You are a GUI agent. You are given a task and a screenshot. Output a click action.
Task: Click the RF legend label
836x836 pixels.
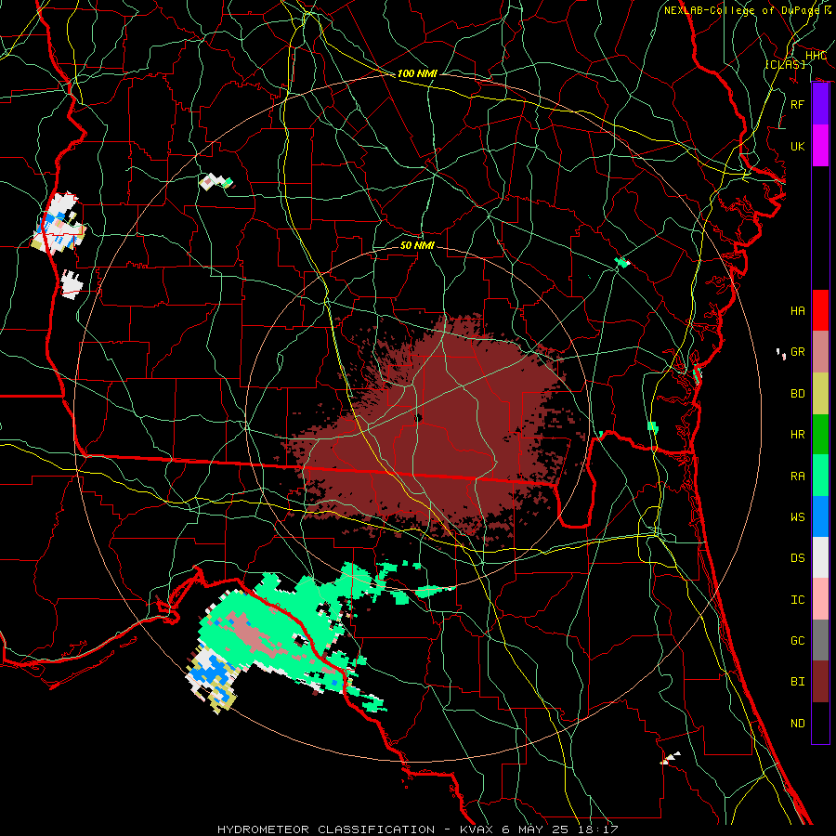point(797,104)
